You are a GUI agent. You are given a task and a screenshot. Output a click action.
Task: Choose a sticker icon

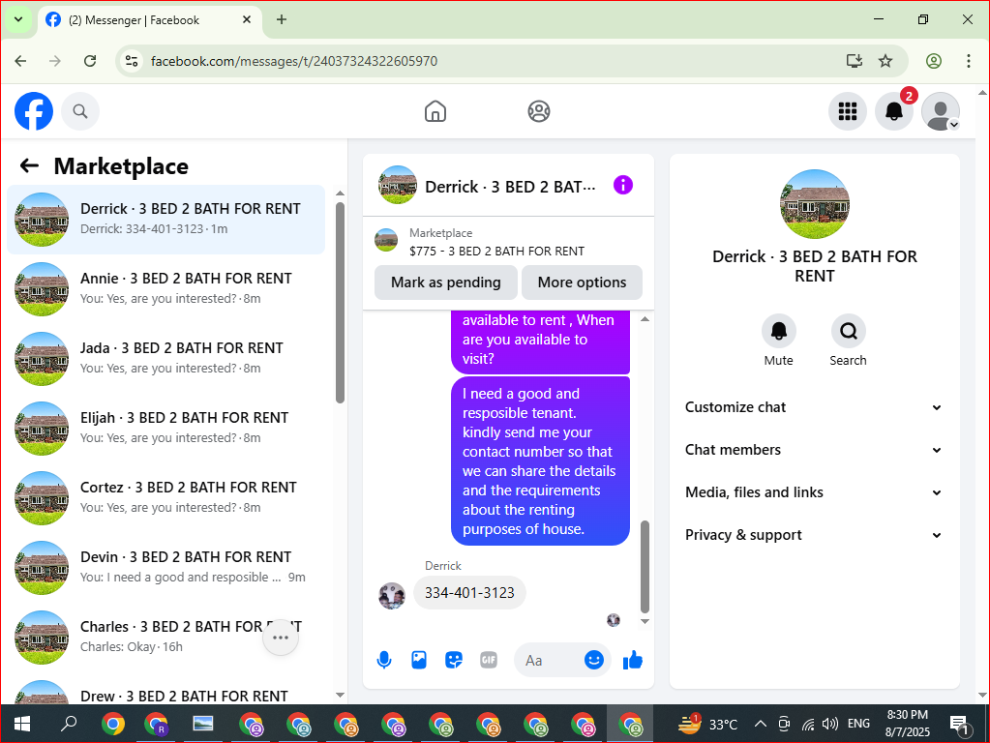click(x=453, y=661)
